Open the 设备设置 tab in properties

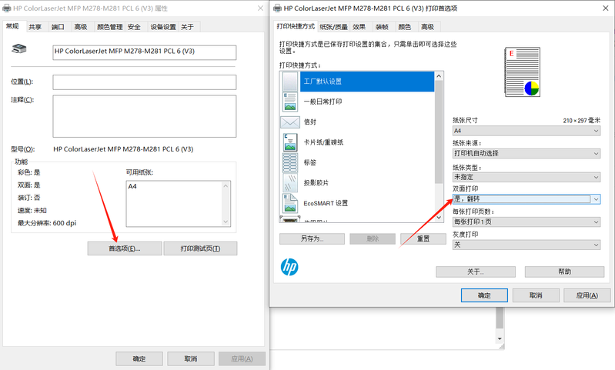click(163, 27)
